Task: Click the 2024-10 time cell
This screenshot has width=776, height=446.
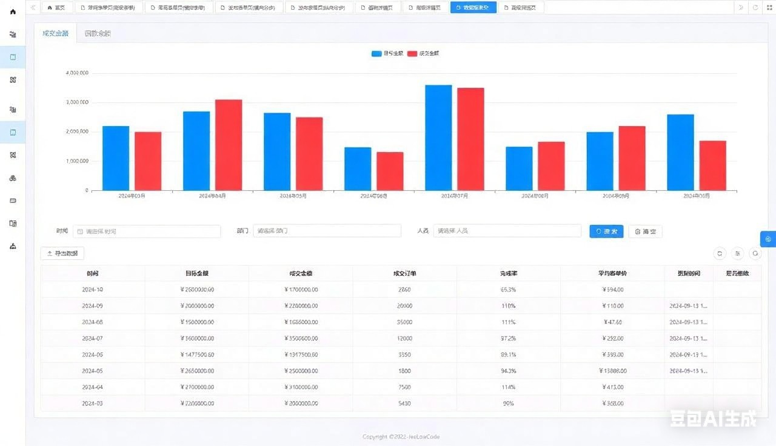Action: click(93, 290)
